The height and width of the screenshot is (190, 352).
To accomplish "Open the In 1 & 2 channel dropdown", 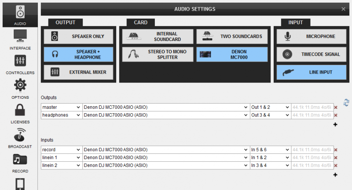I will click(x=271, y=158).
